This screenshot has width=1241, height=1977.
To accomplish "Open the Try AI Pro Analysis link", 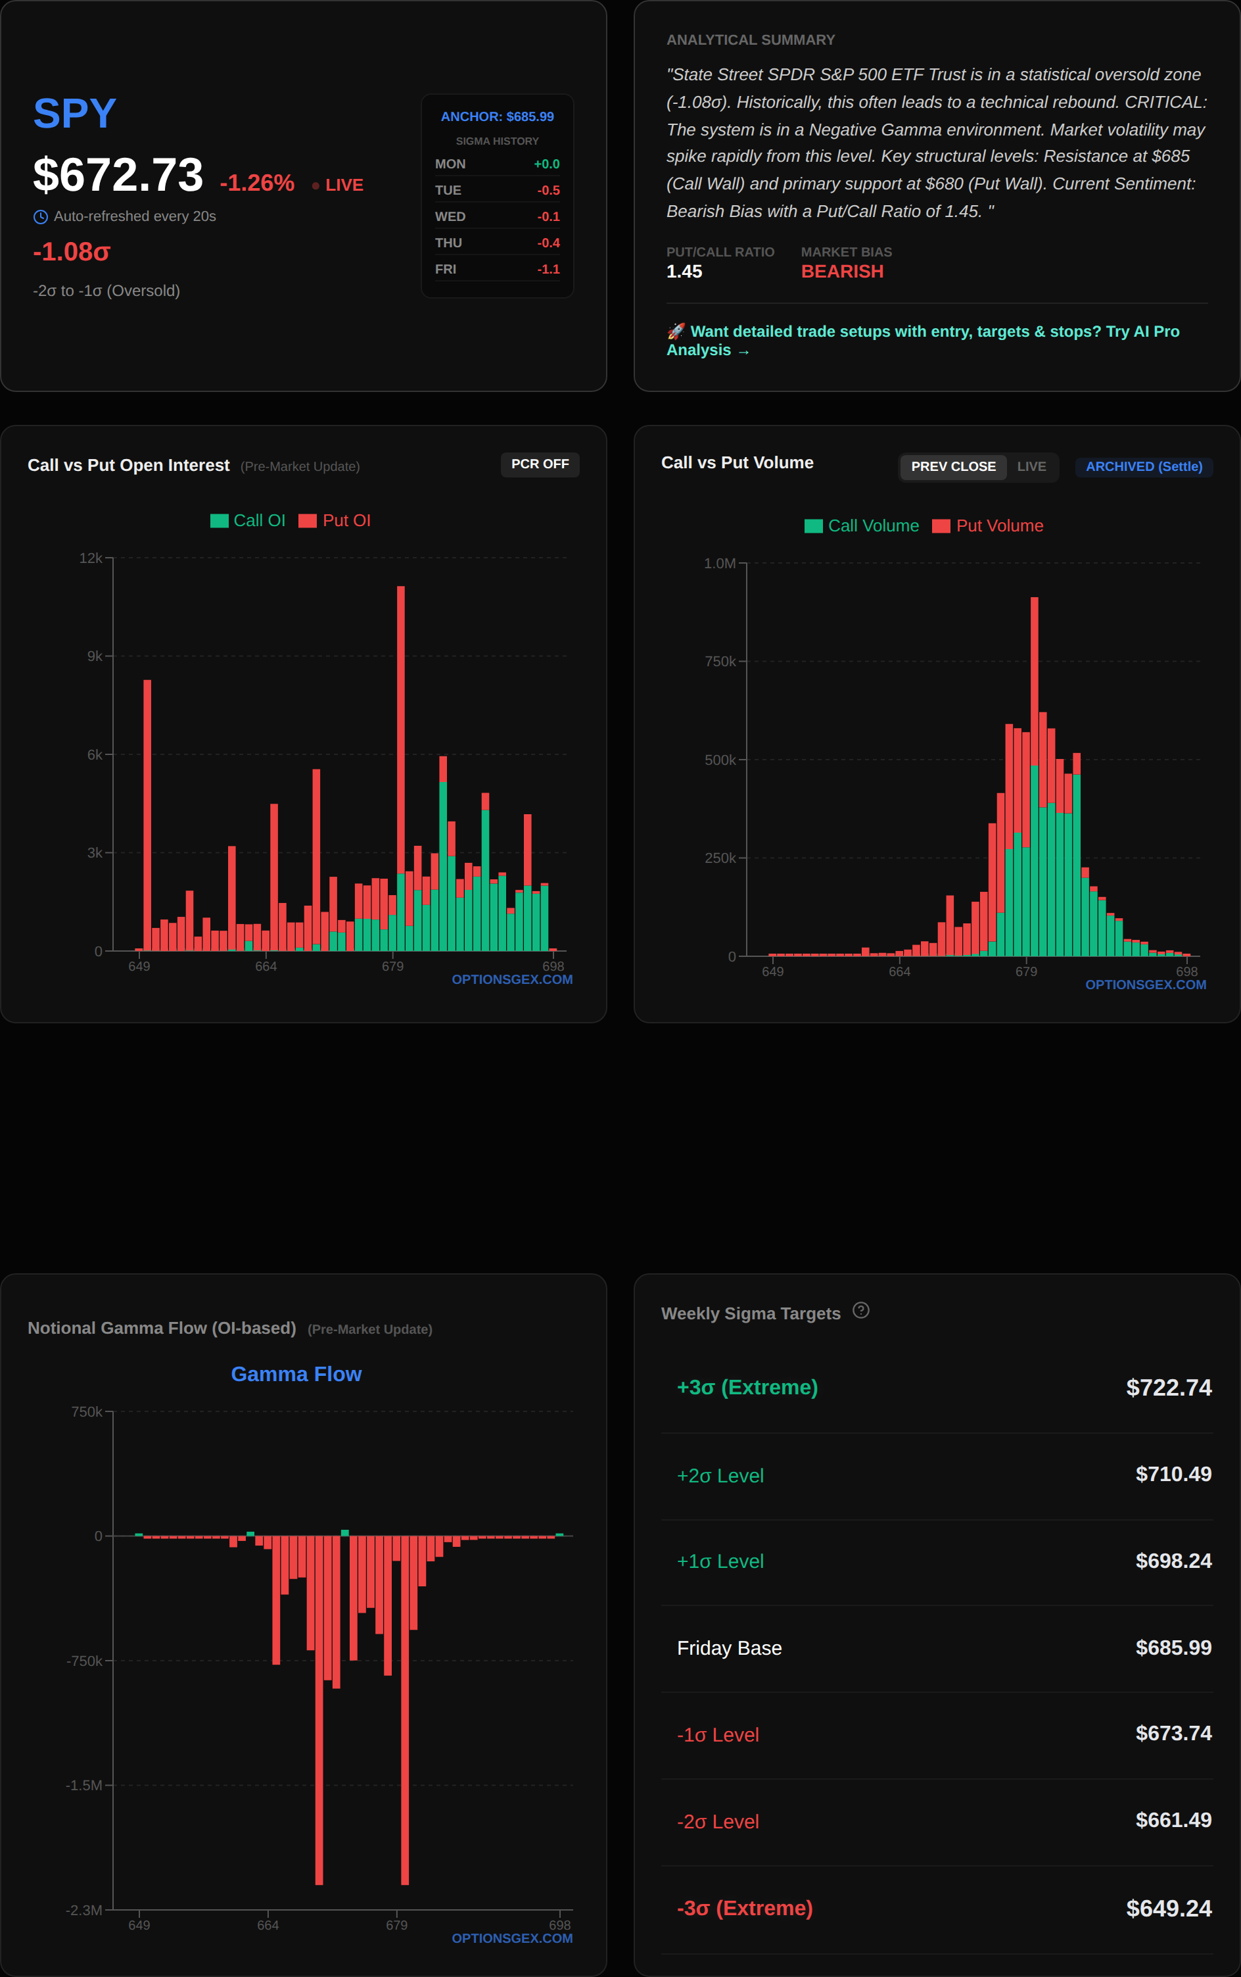I will (923, 341).
